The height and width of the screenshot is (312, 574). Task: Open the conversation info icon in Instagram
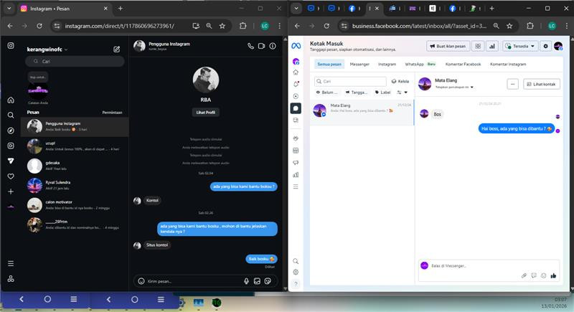pyautogui.click(x=273, y=46)
